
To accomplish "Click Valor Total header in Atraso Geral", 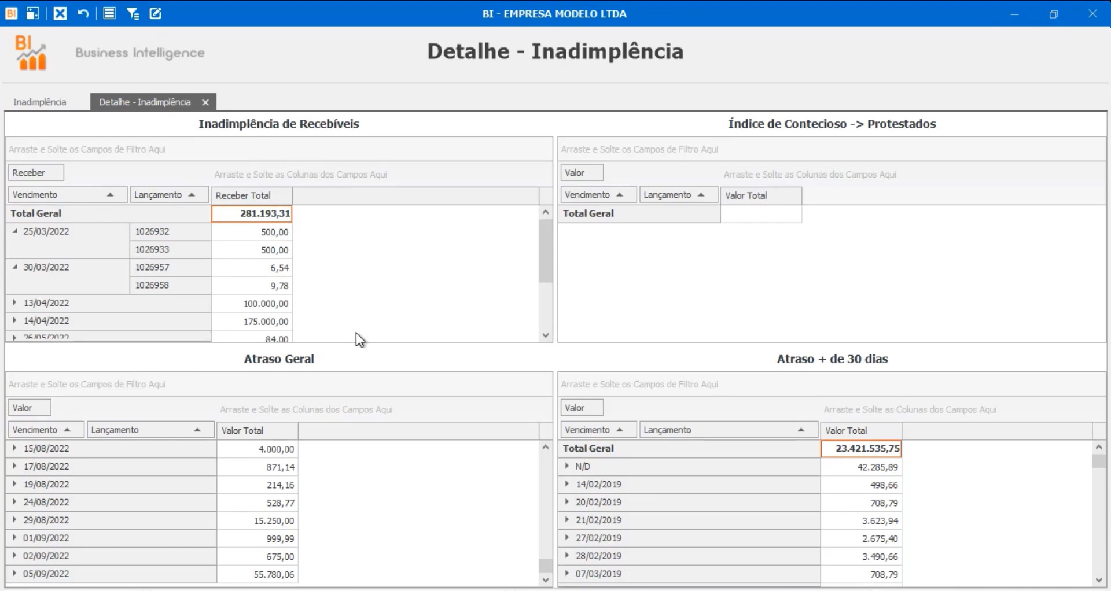I will pyautogui.click(x=257, y=430).
